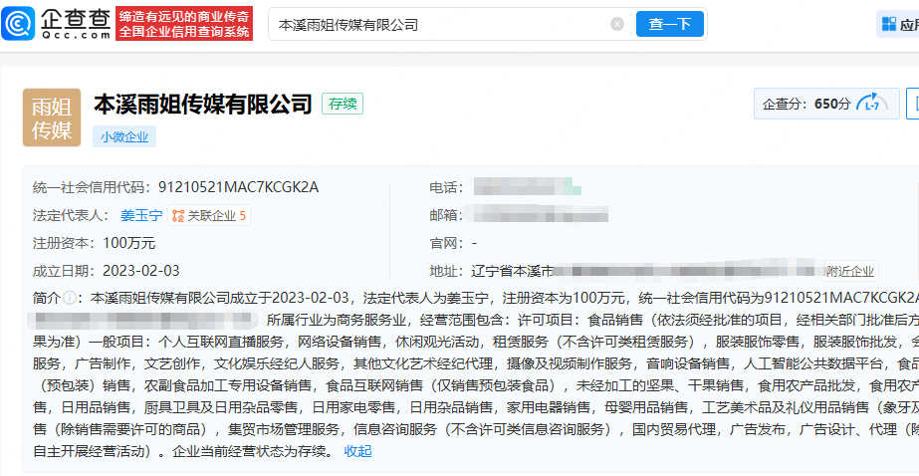
Task: Click the address text 辽宁省本溪市
Action: click(512, 271)
